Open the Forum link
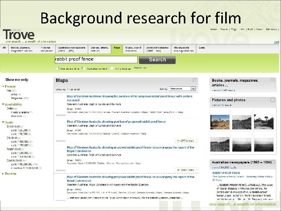The height and width of the screenshot is (211, 281). tap(224, 29)
